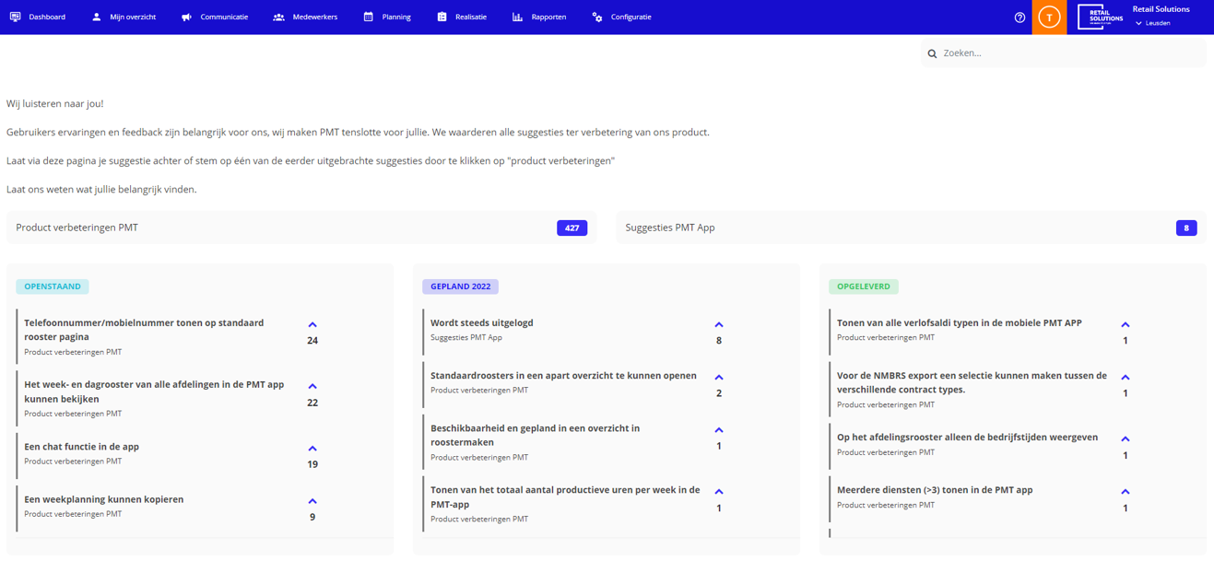Upvote Tonen van alle verlofsaldi typen
The width and height of the screenshot is (1214, 561).
pyautogui.click(x=1126, y=325)
